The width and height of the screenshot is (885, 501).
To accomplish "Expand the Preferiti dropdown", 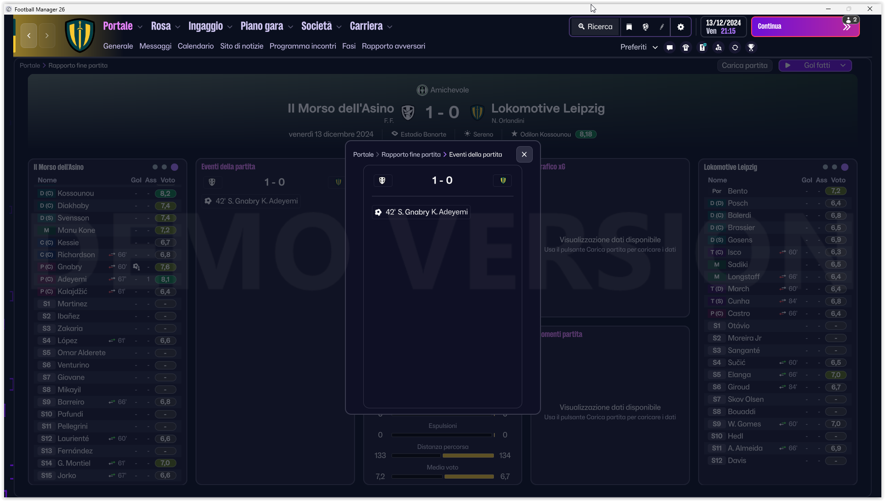I will point(639,47).
